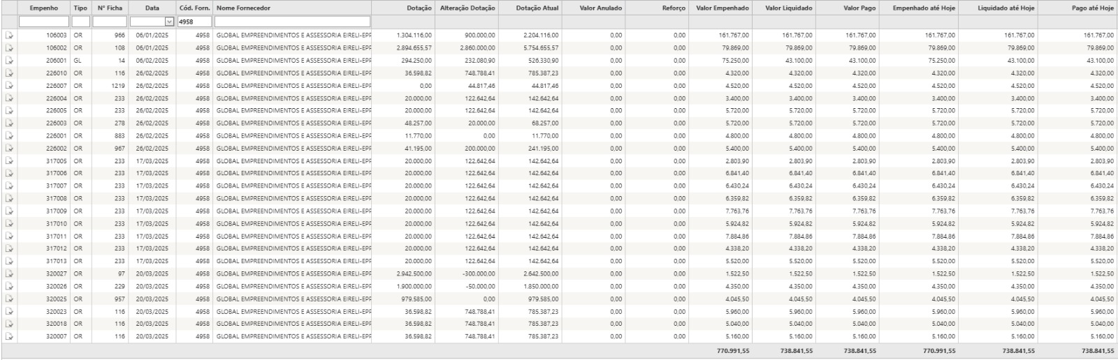Click document icon for empenho 317010
The width and height of the screenshot is (1118, 360).
pyautogui.click(x=9, y=224)
